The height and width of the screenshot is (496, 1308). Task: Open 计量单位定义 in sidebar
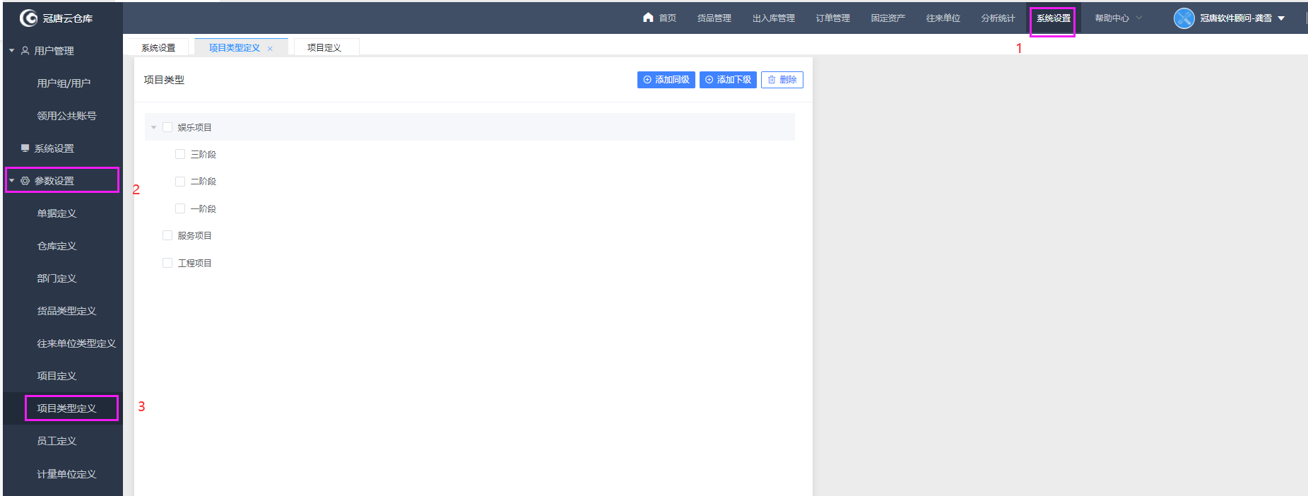[66, 474]
